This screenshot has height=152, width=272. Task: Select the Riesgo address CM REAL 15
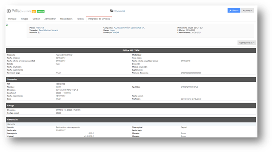(x=68, y=110)
